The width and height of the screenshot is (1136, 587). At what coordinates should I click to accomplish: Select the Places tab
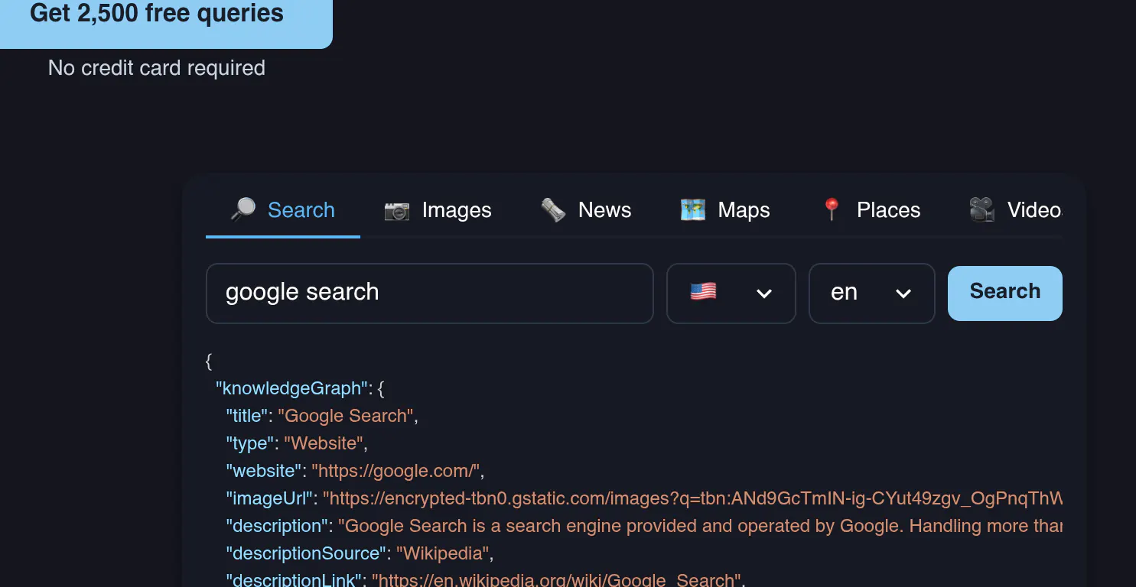pos(871,210)
